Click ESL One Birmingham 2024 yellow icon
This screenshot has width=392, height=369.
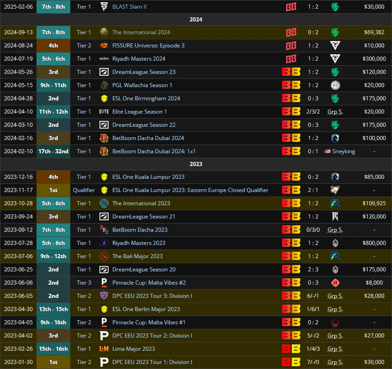tap(104, 99)
